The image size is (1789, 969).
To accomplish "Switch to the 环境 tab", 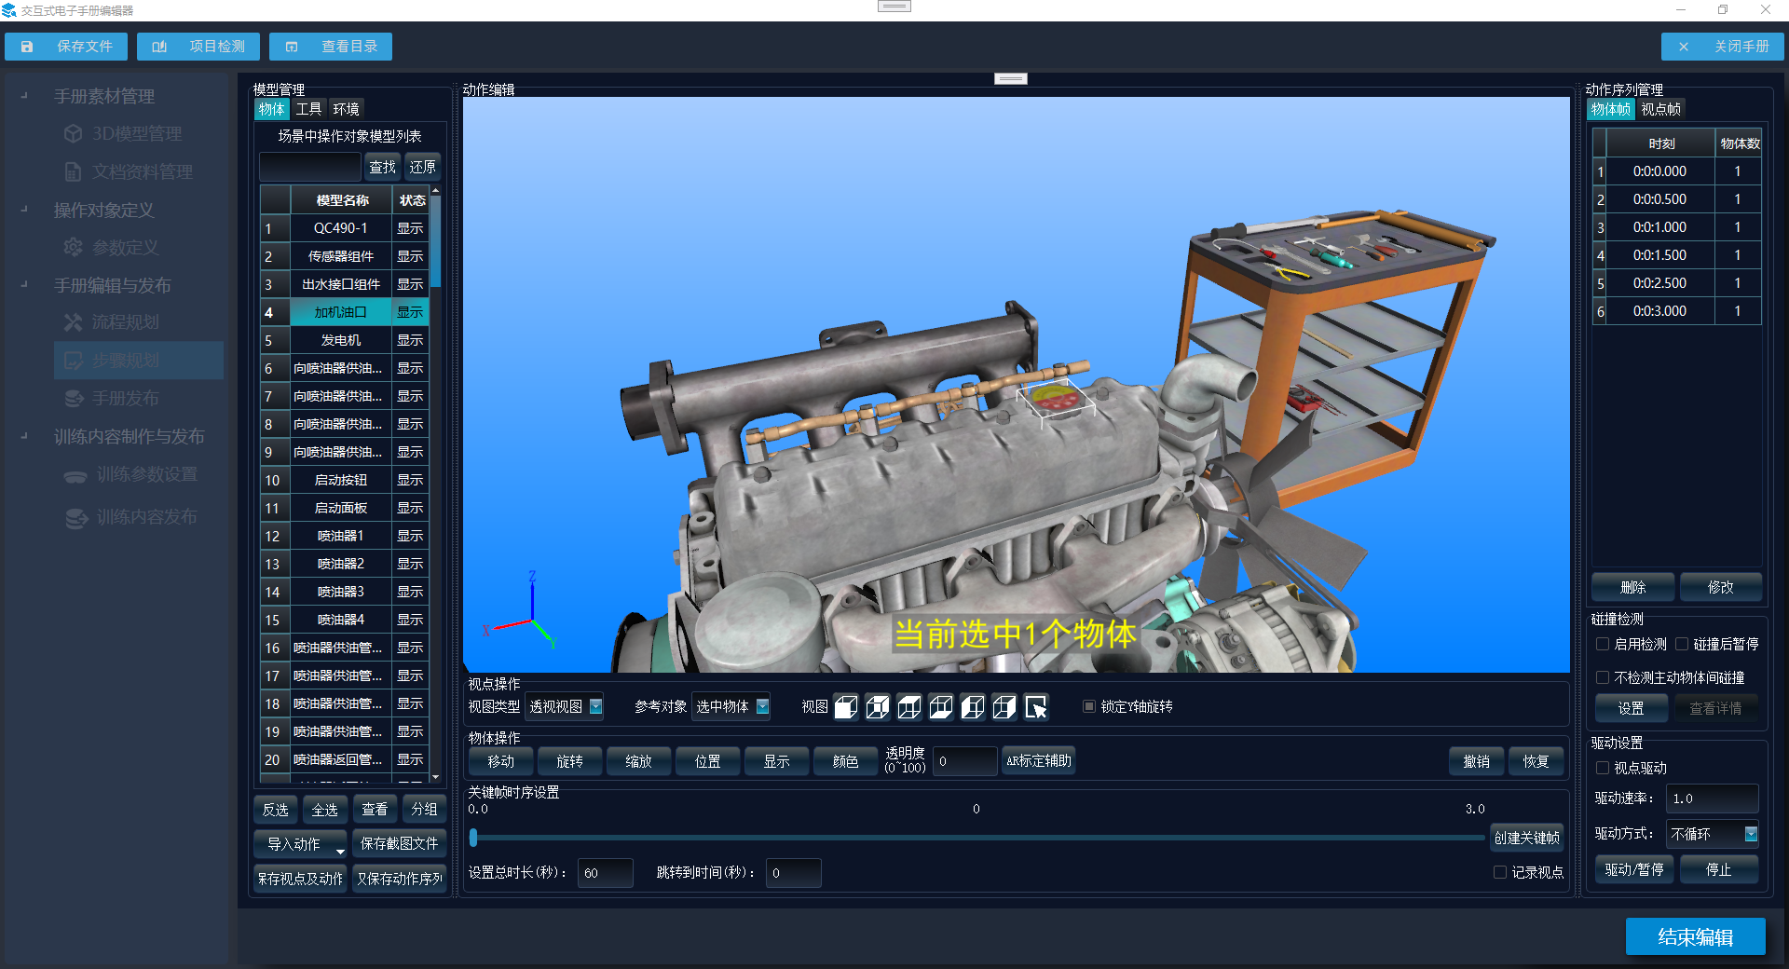I will coord(346,109).
